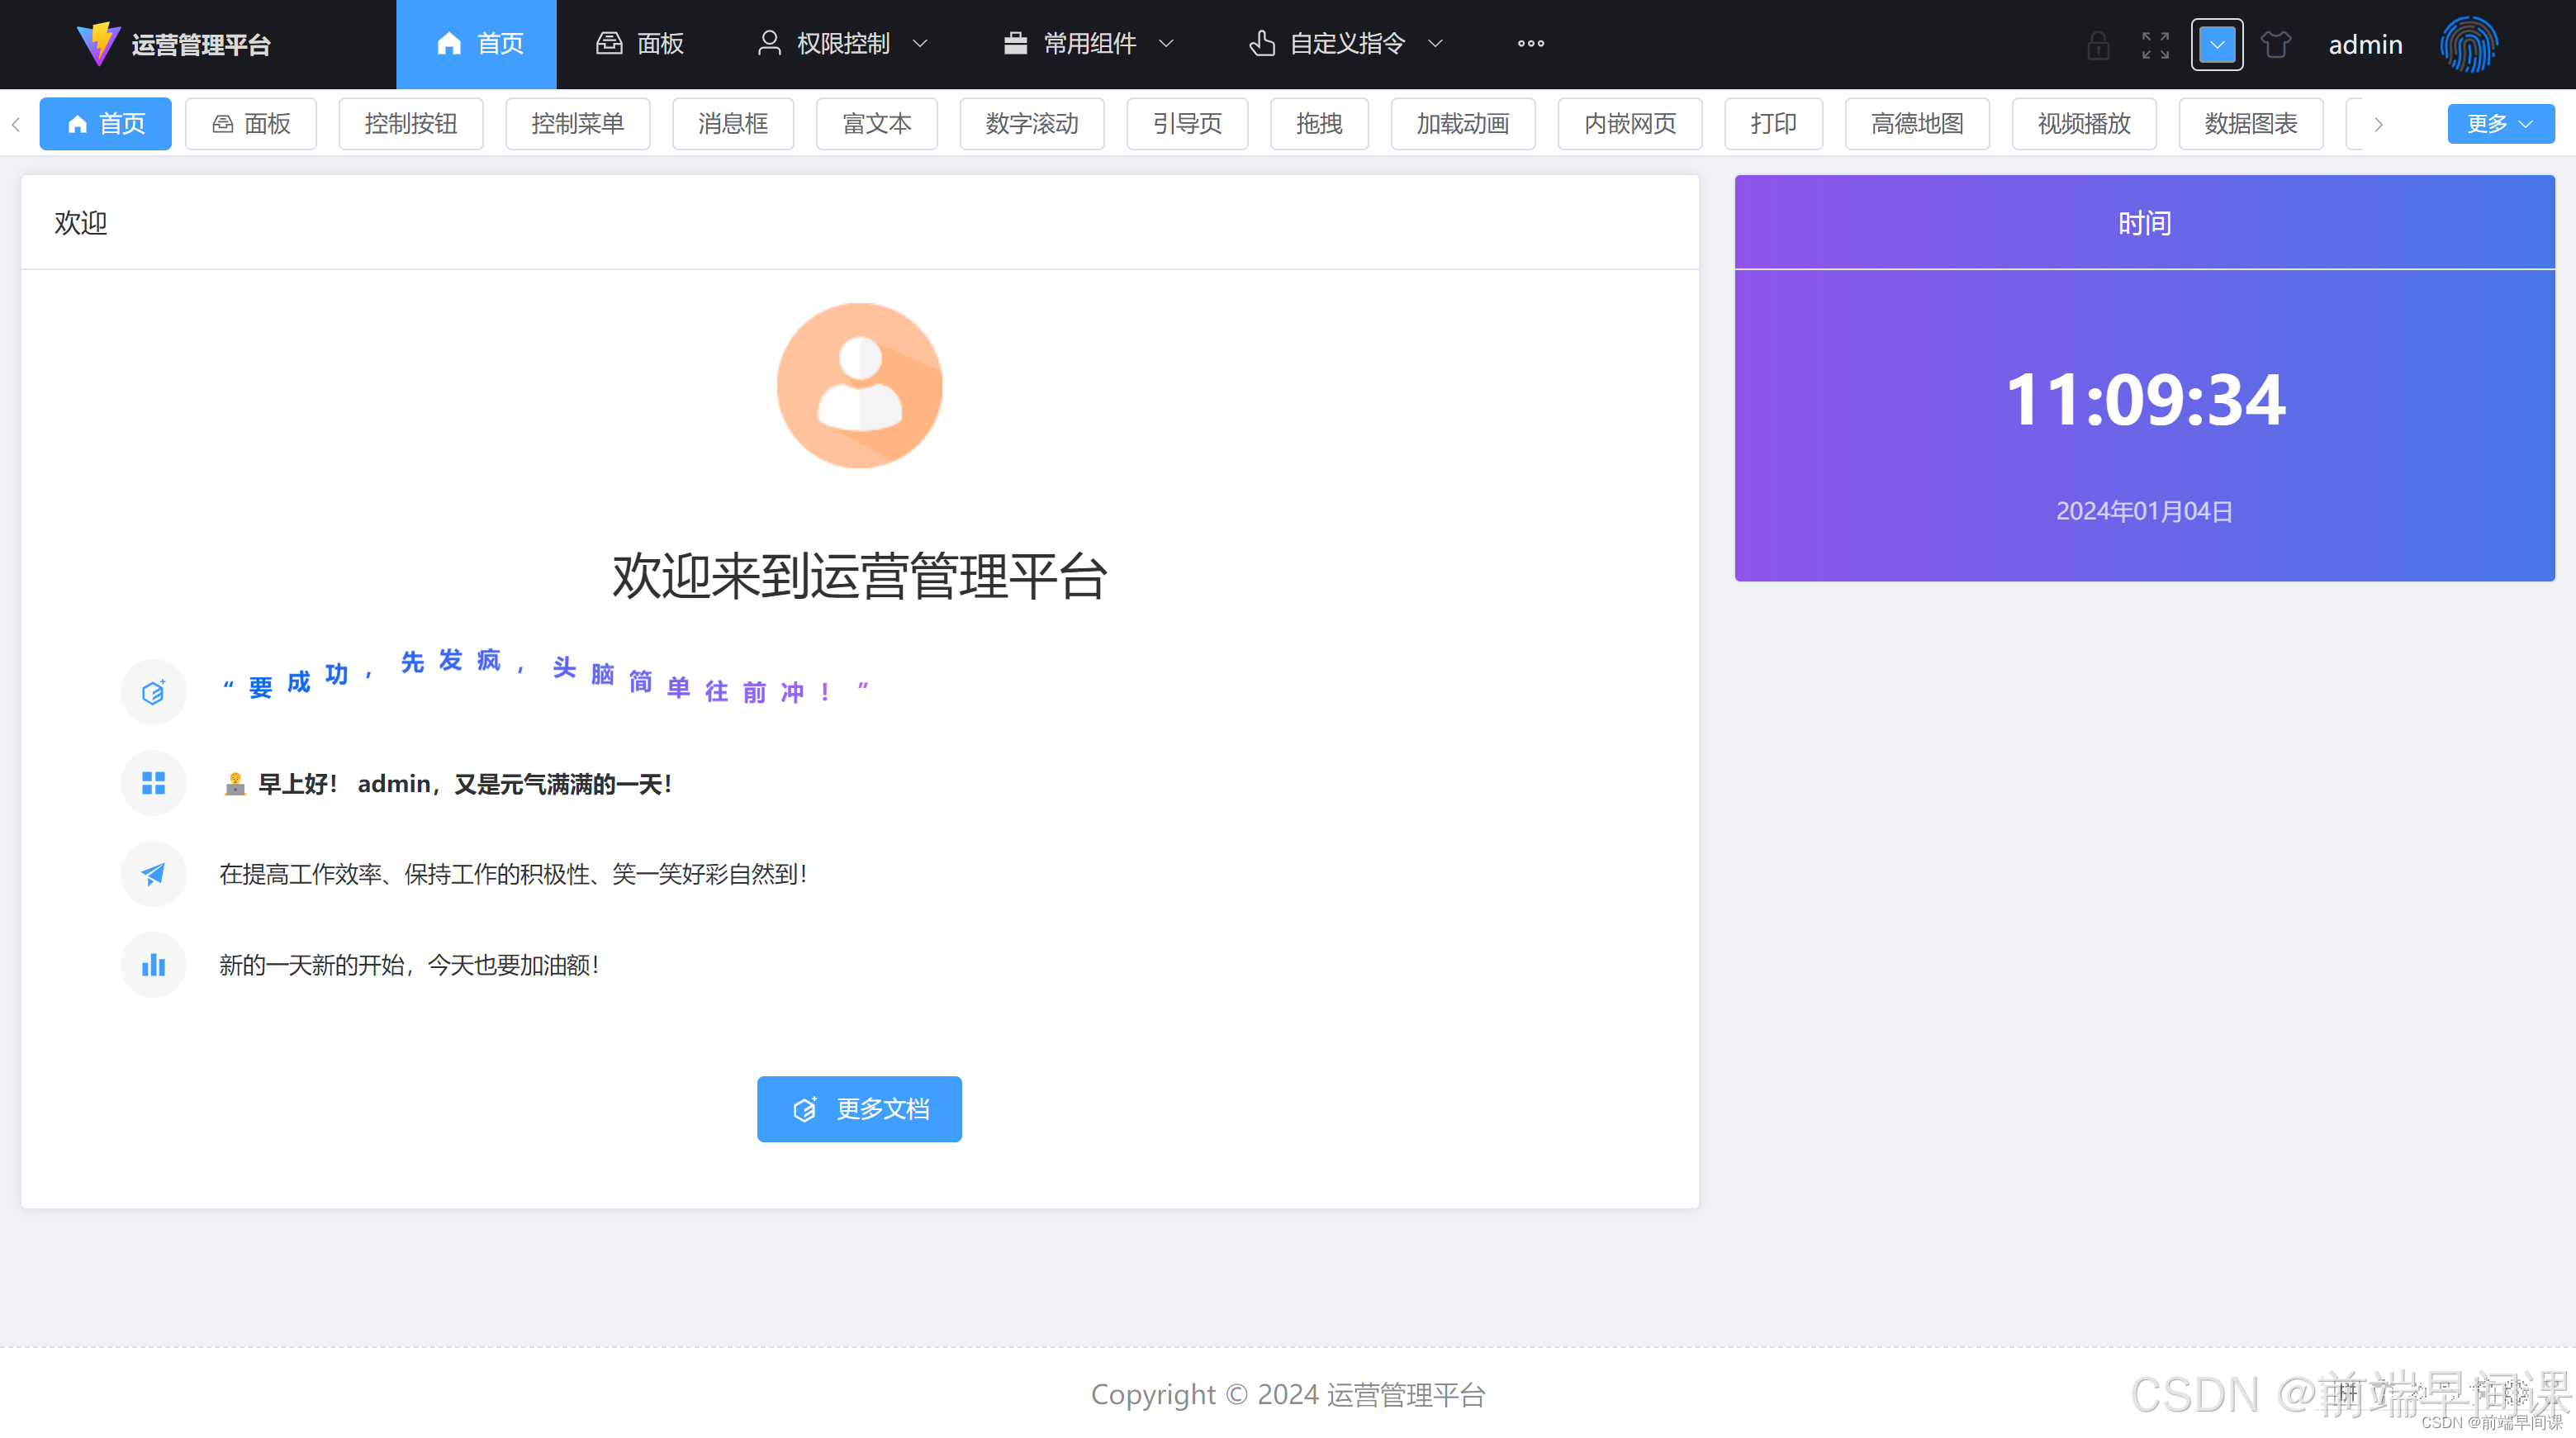The height and width of the screenshot is (1438, 2576).
Task: Toggle the blue size dropdown button
Action: pyautogui.click(x=2216, y=45)
